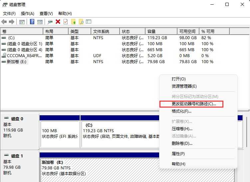This screenshot has height=182, width=250.
Task: Sort by the 卷 column header
Action: (x=22, y=31)
